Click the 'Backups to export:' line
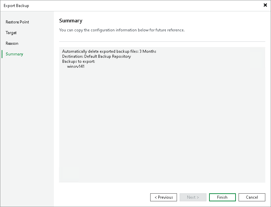Screen dimensions: 271x207 (79, 61)
